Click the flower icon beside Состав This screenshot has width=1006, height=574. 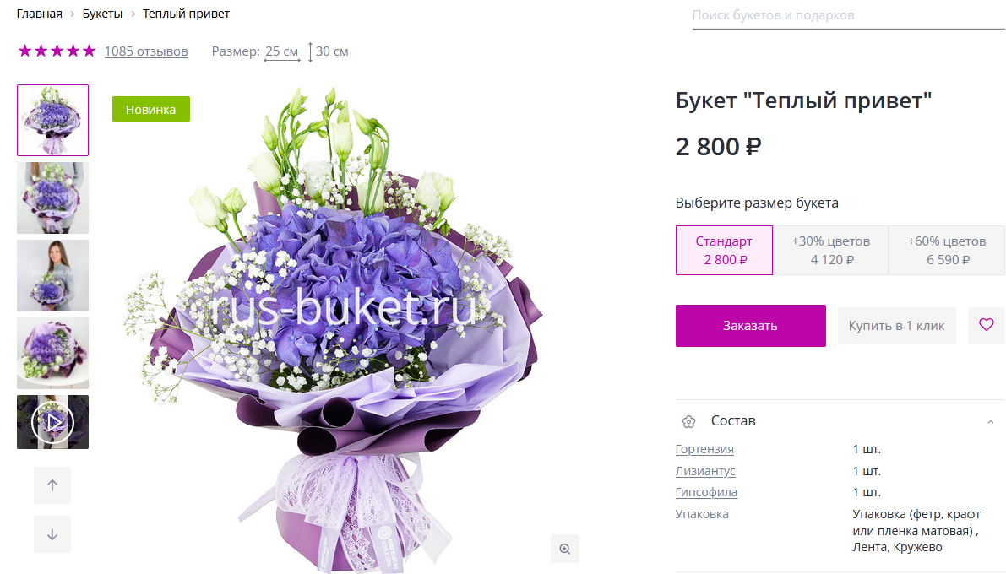(688, 421)
